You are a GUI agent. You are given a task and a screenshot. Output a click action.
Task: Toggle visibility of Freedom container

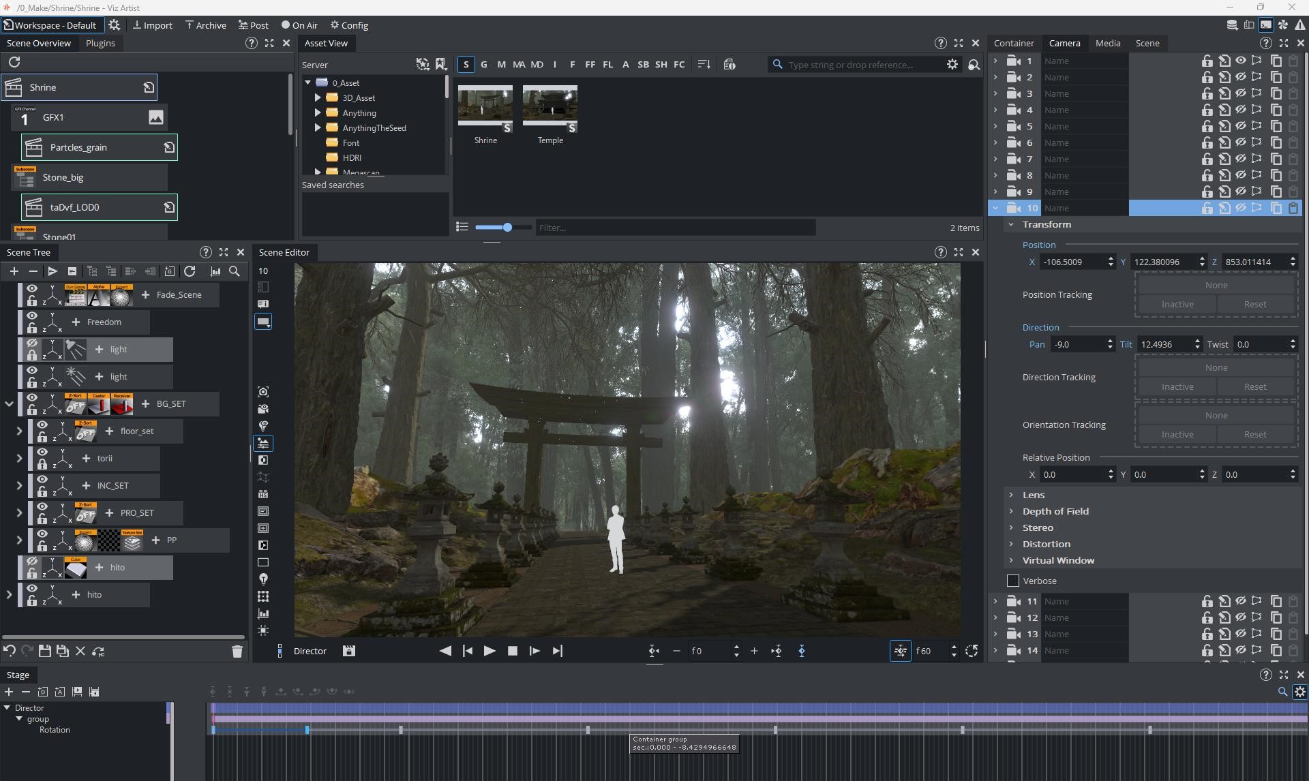[x=32, y=316]
